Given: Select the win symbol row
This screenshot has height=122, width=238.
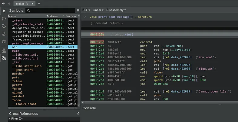Looking at the screenshot, I should pyautogui.click(x=43, y=47).
